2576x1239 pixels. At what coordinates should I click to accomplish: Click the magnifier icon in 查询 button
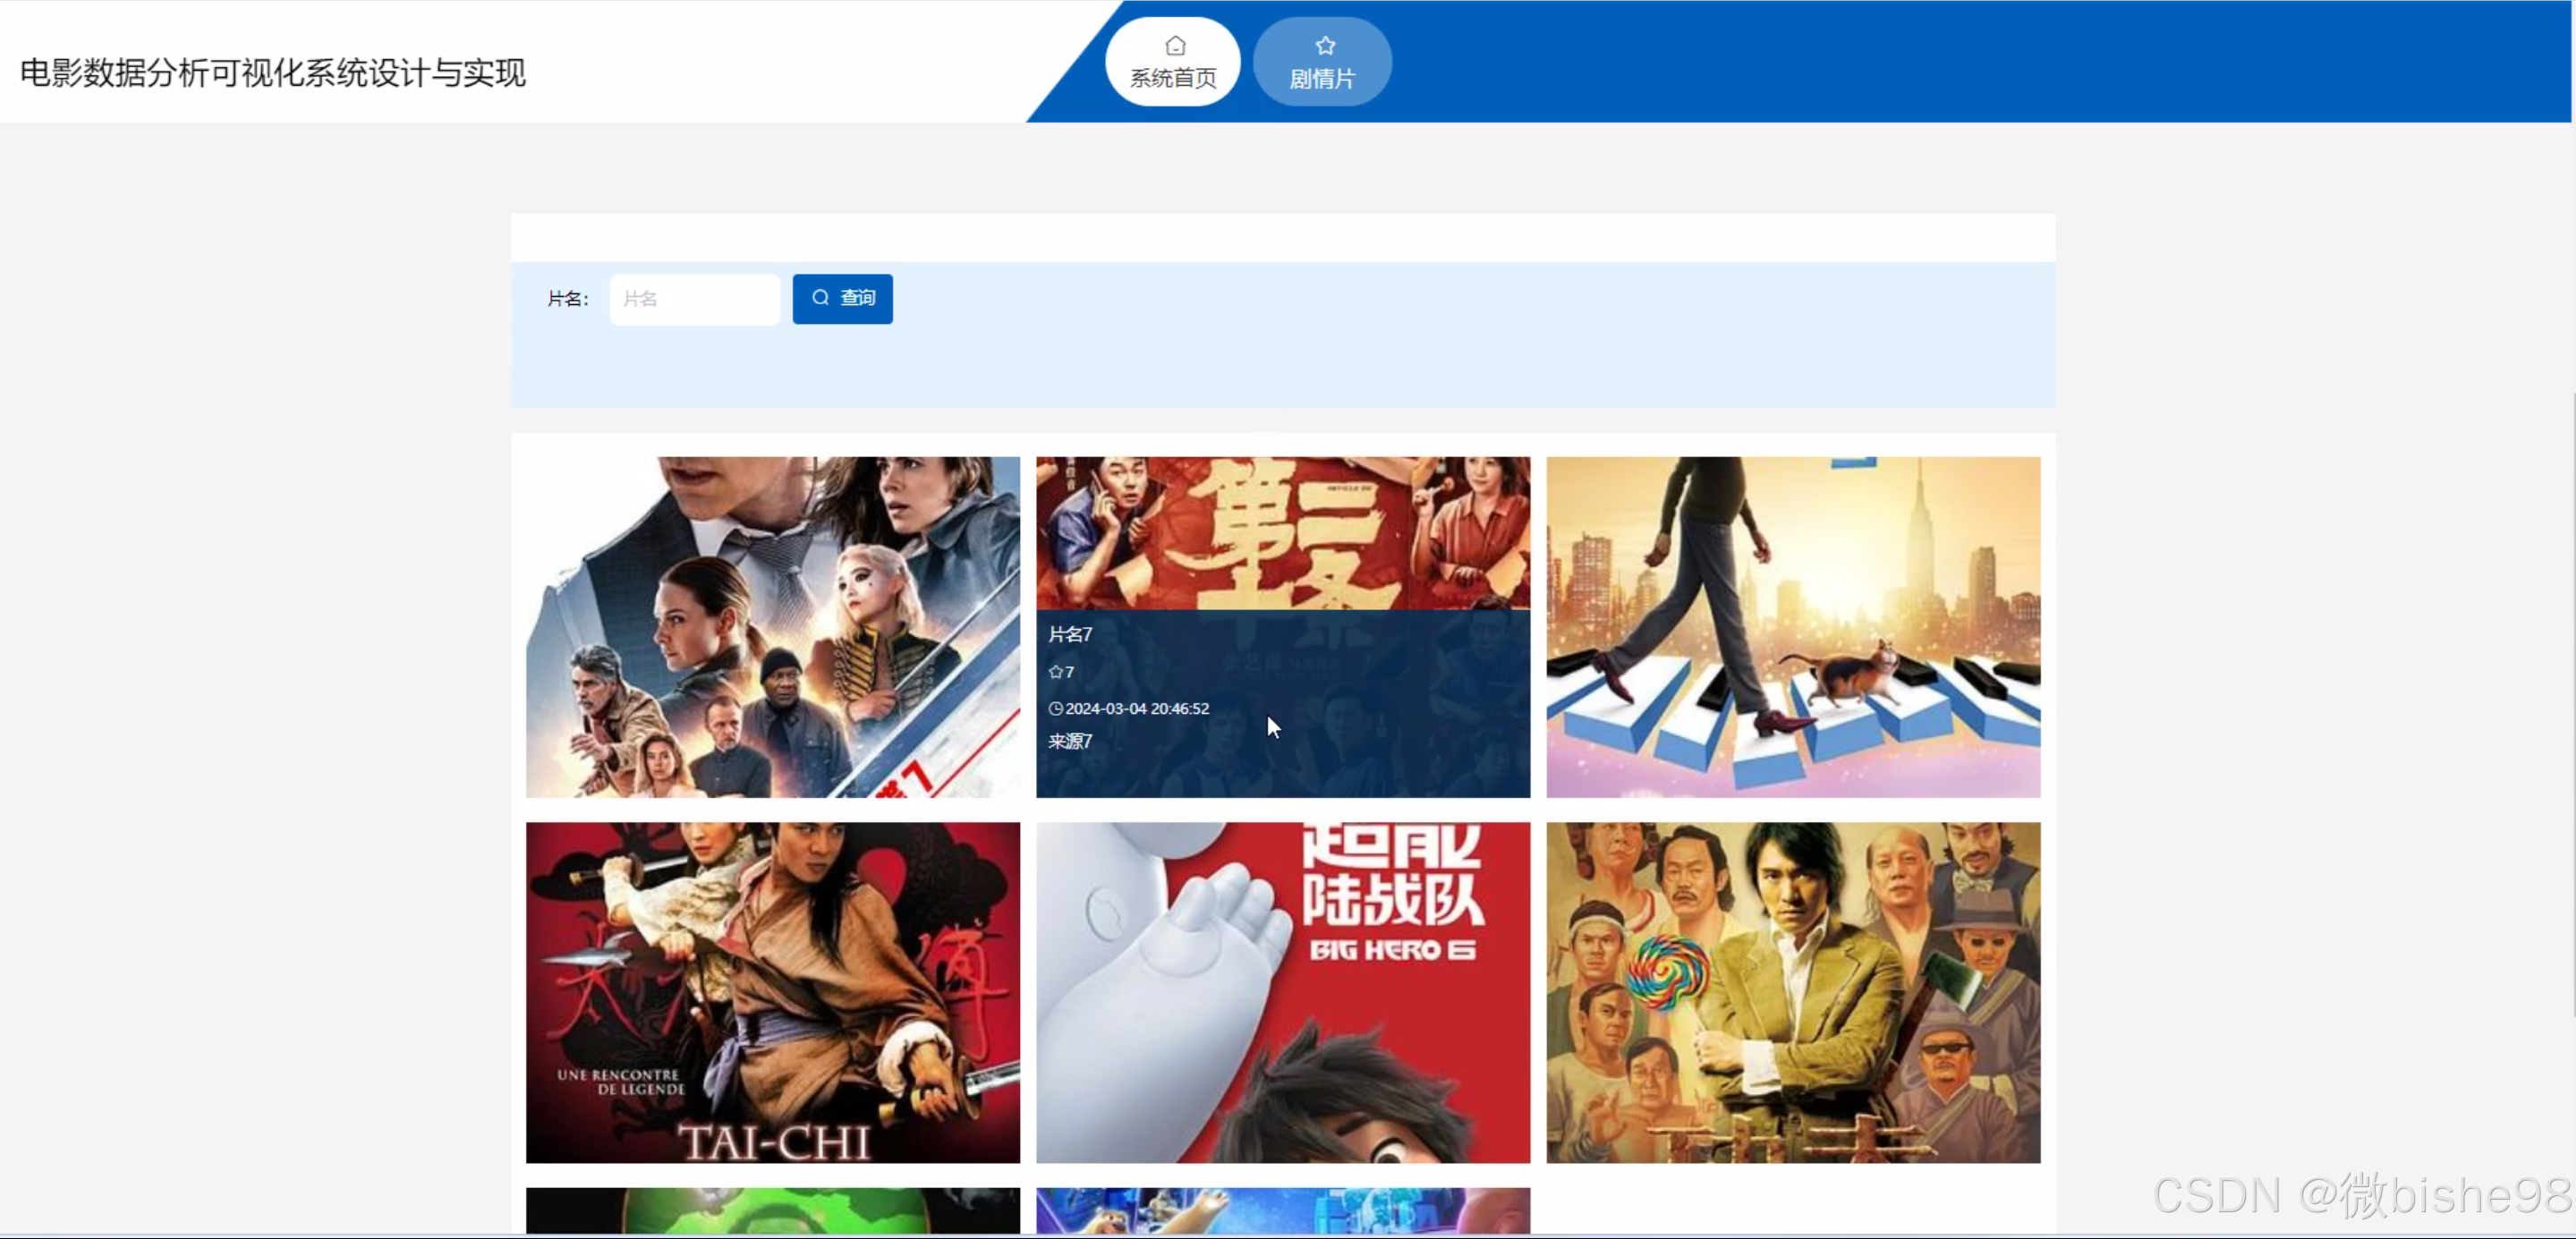click(820, 298)
